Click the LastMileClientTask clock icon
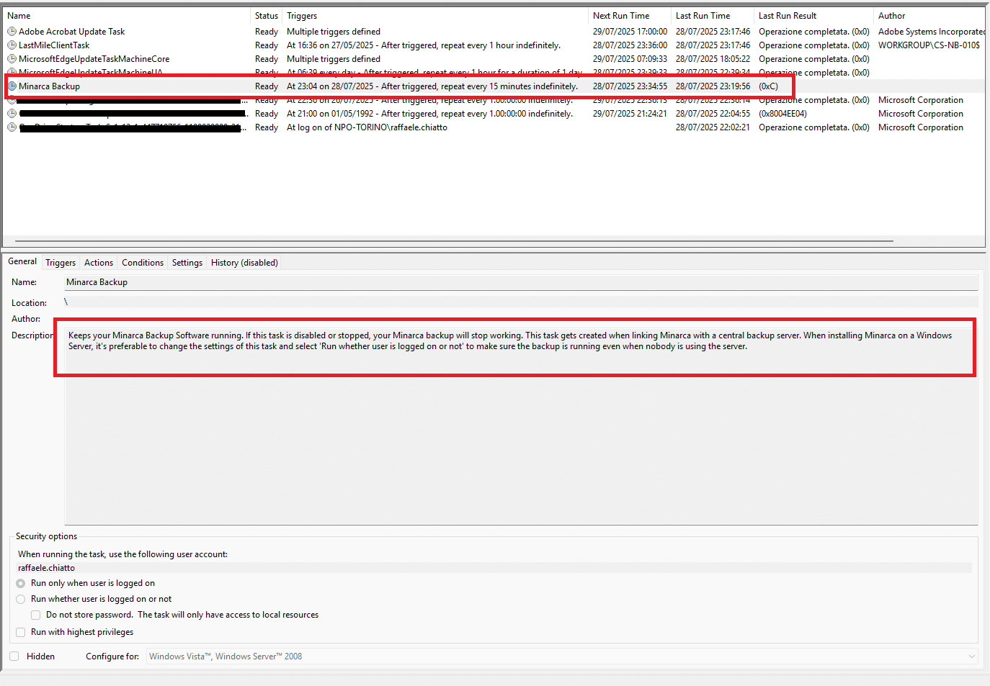 point(12,45)
